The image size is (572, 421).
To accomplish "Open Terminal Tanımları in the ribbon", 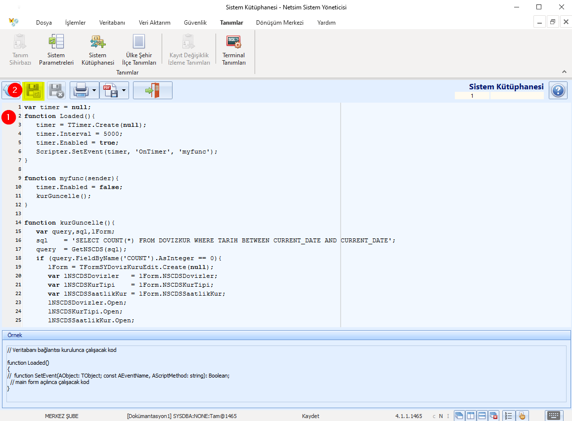I will [x=234, y=50].
